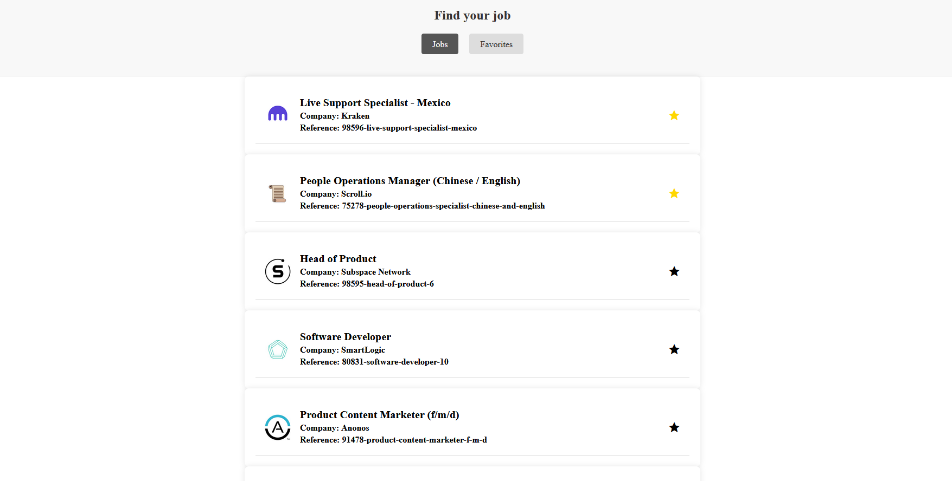Image resolution: width=952 pixels, height=481 pixels.
Task: Open Live Support Specialist - Mexico title
Action: 375,103
